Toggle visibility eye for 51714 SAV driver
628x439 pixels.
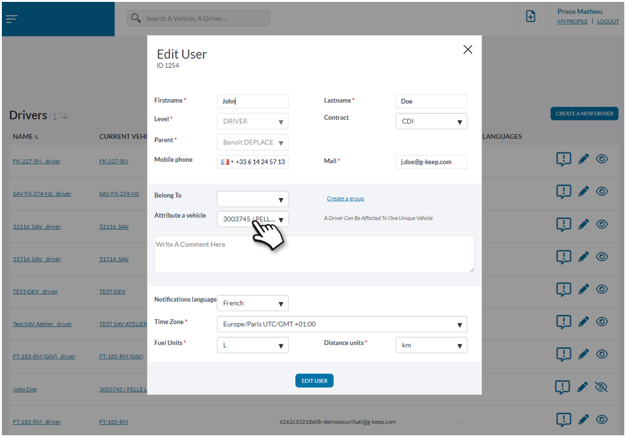[x=602, y=257]
